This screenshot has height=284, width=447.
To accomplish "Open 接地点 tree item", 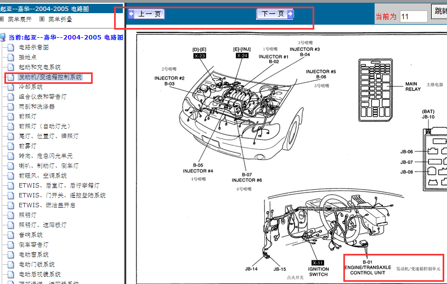I will (27, 57).
